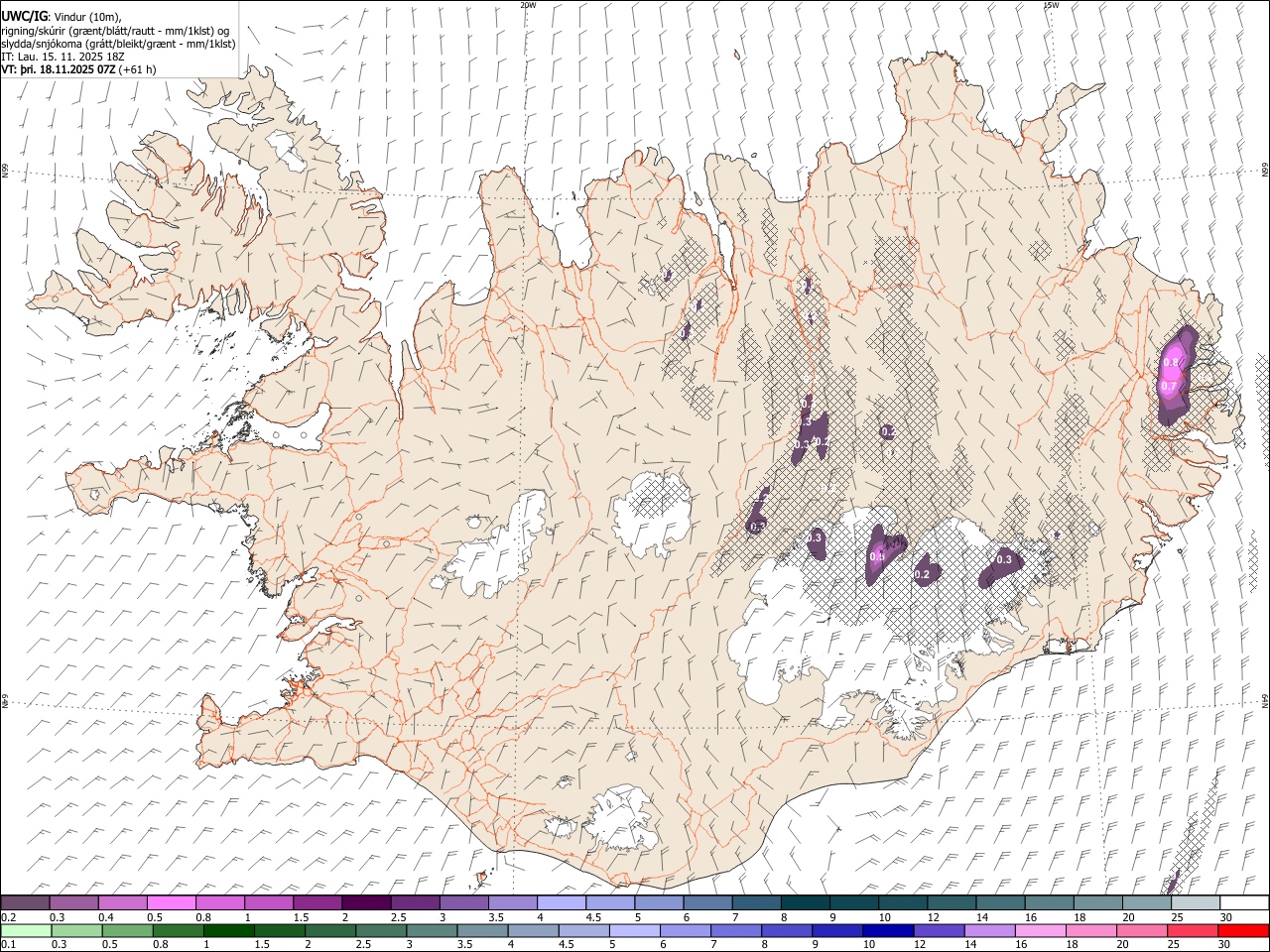The width and height of the screenshot is (1270, 952).
Task: Click the UWC/IG title text
Action: click(23, 17)
